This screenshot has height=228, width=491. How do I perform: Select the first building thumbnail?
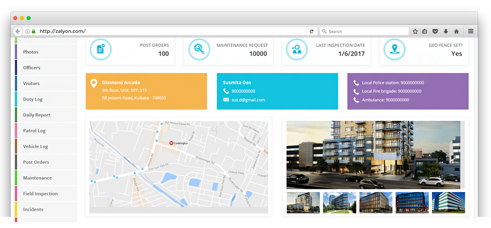point(303,203)
